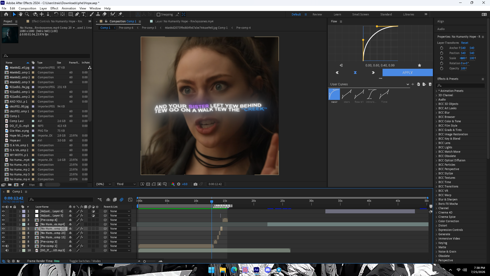Select the Pen tool
Viewport: 490px width, 276px height.
[77, 14]
